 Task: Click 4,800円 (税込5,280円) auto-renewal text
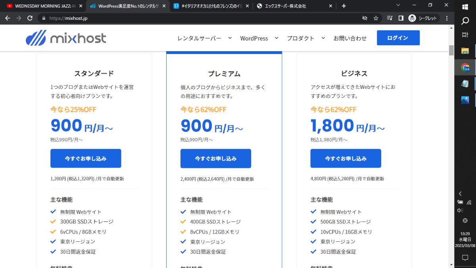[347, 179]
